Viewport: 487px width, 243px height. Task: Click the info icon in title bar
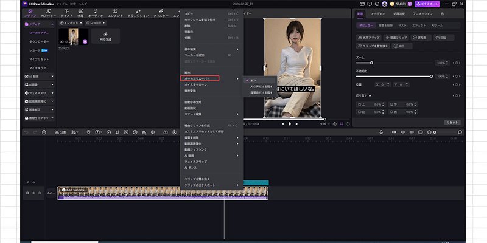[x=377, y=4]
